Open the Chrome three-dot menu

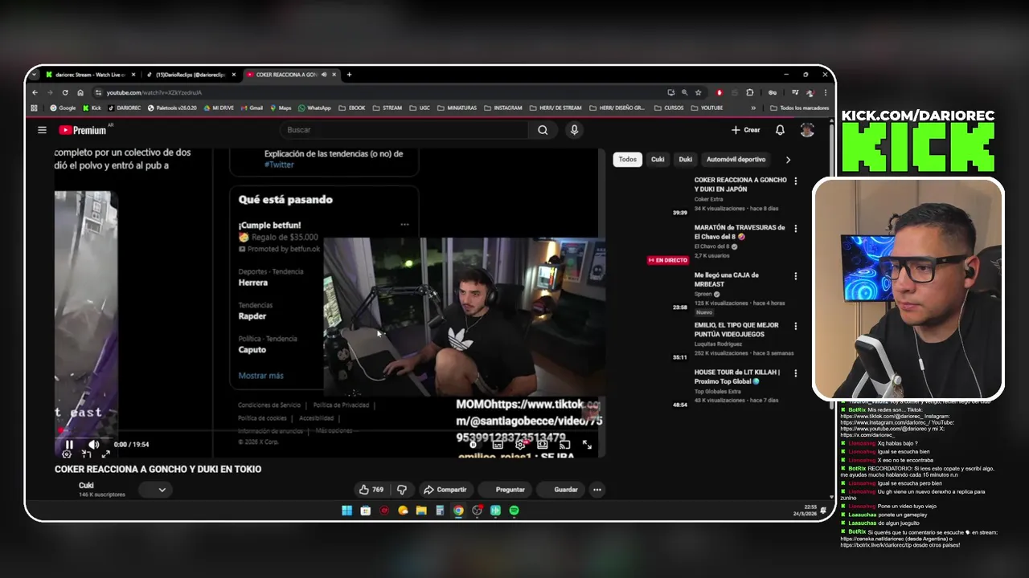(825, 92)
